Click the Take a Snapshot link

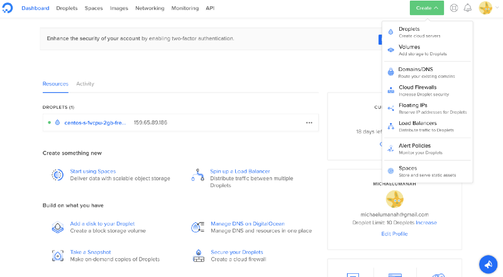(x=91, y=252)
